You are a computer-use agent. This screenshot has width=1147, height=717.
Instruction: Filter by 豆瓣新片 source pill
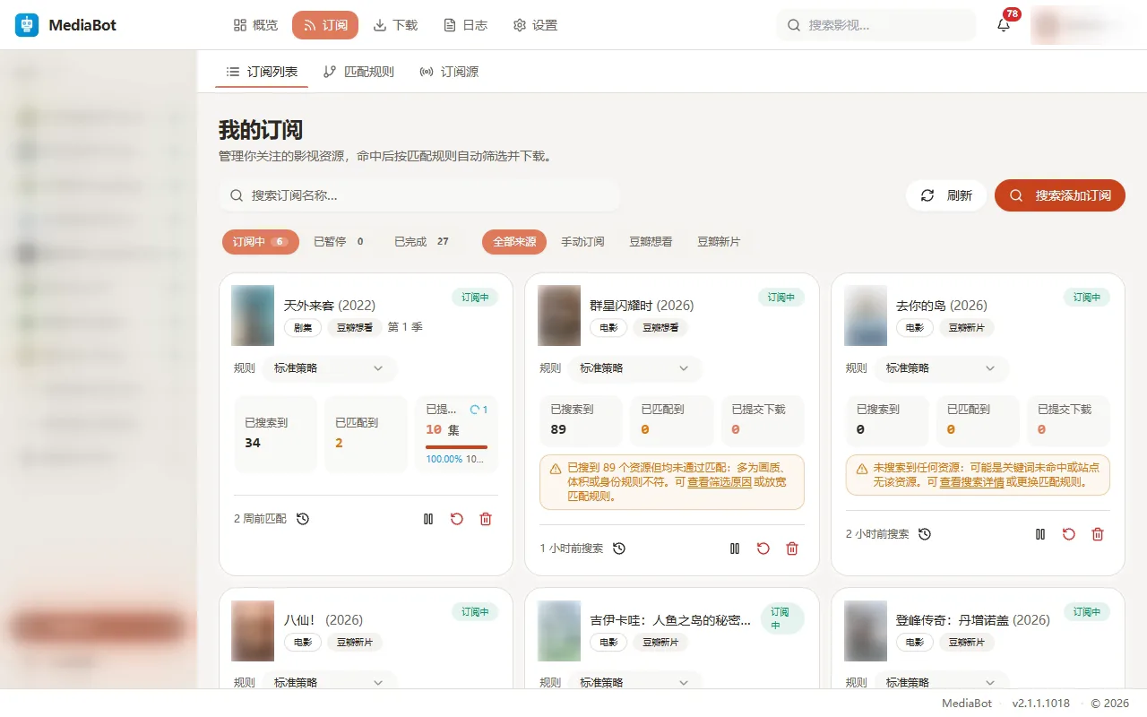719,242
